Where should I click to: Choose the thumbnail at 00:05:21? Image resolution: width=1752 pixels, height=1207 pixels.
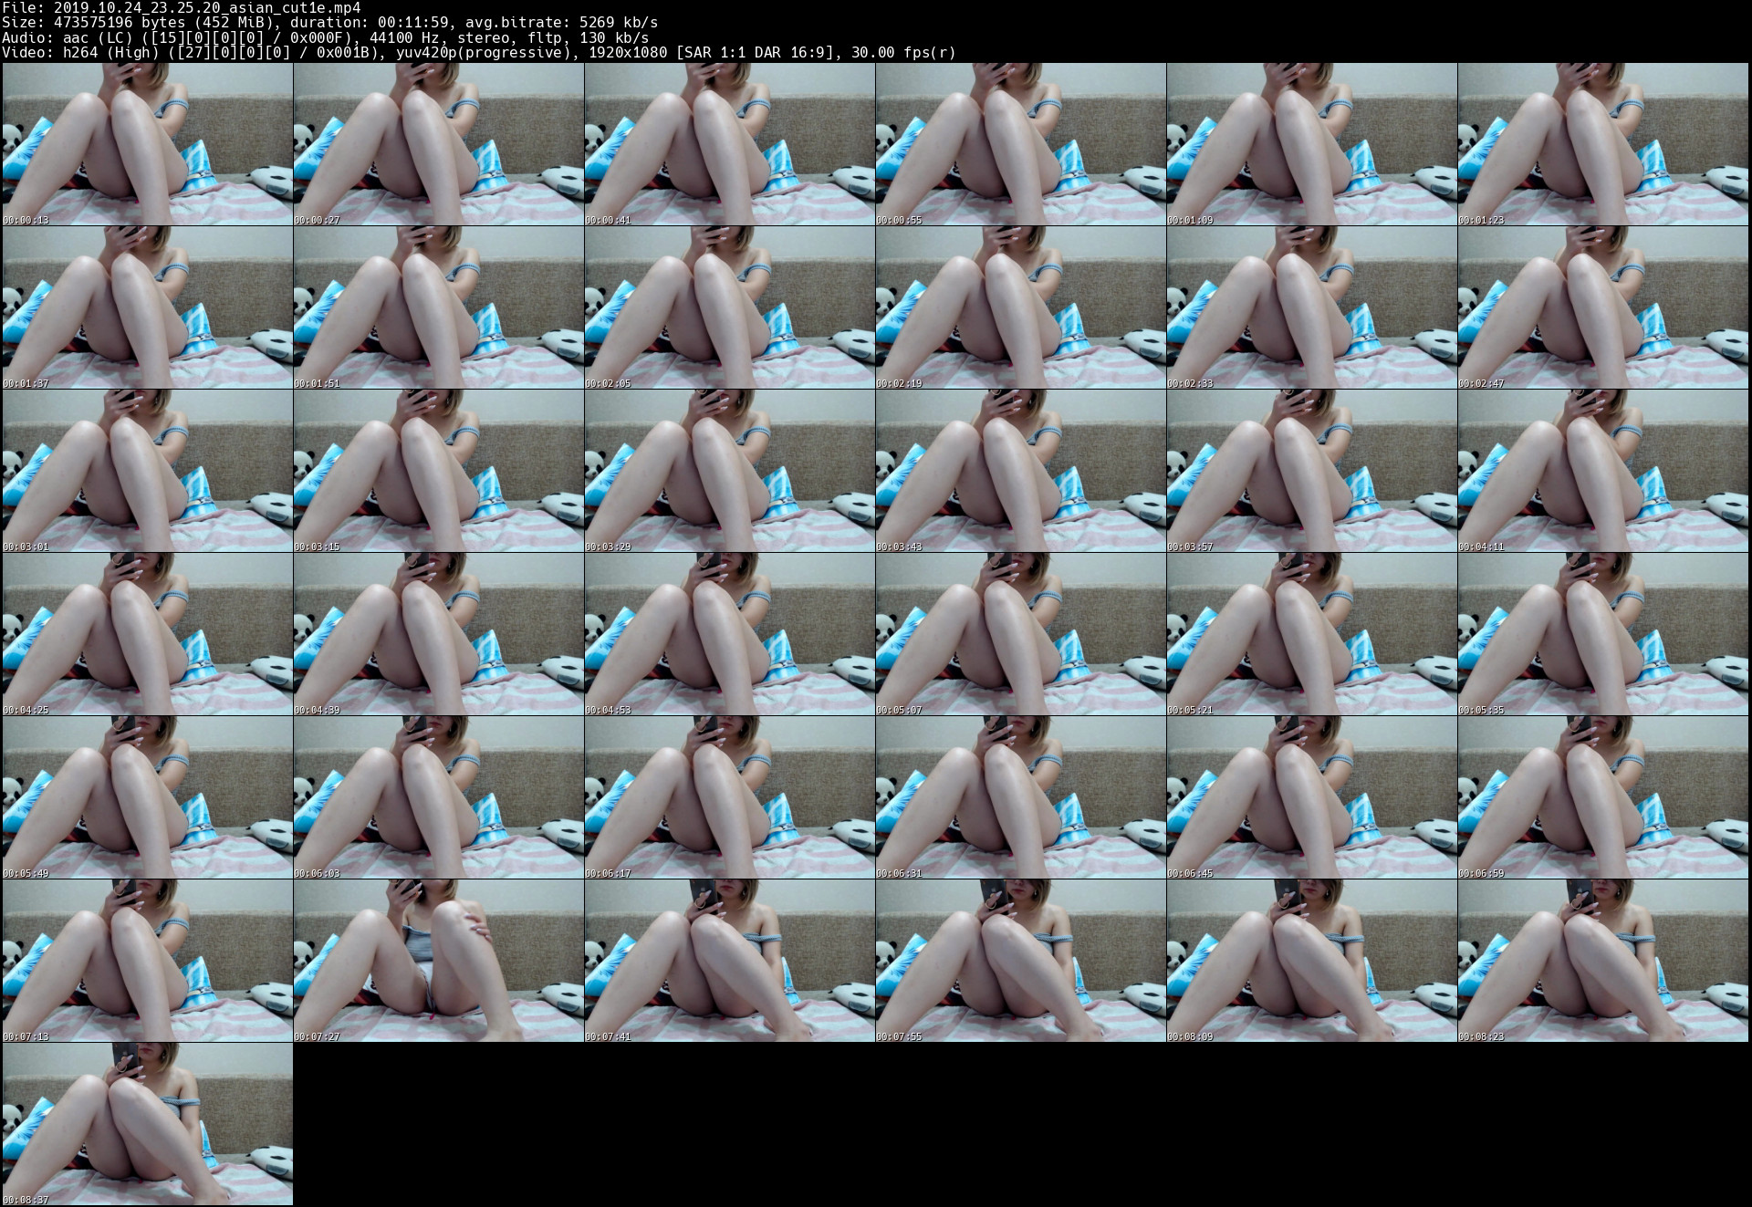1311,634
